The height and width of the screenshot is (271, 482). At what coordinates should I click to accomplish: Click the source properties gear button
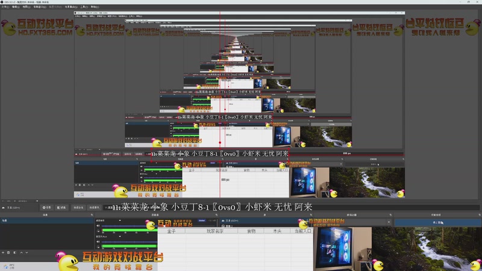pyautogui.click(x=47, y=208)
